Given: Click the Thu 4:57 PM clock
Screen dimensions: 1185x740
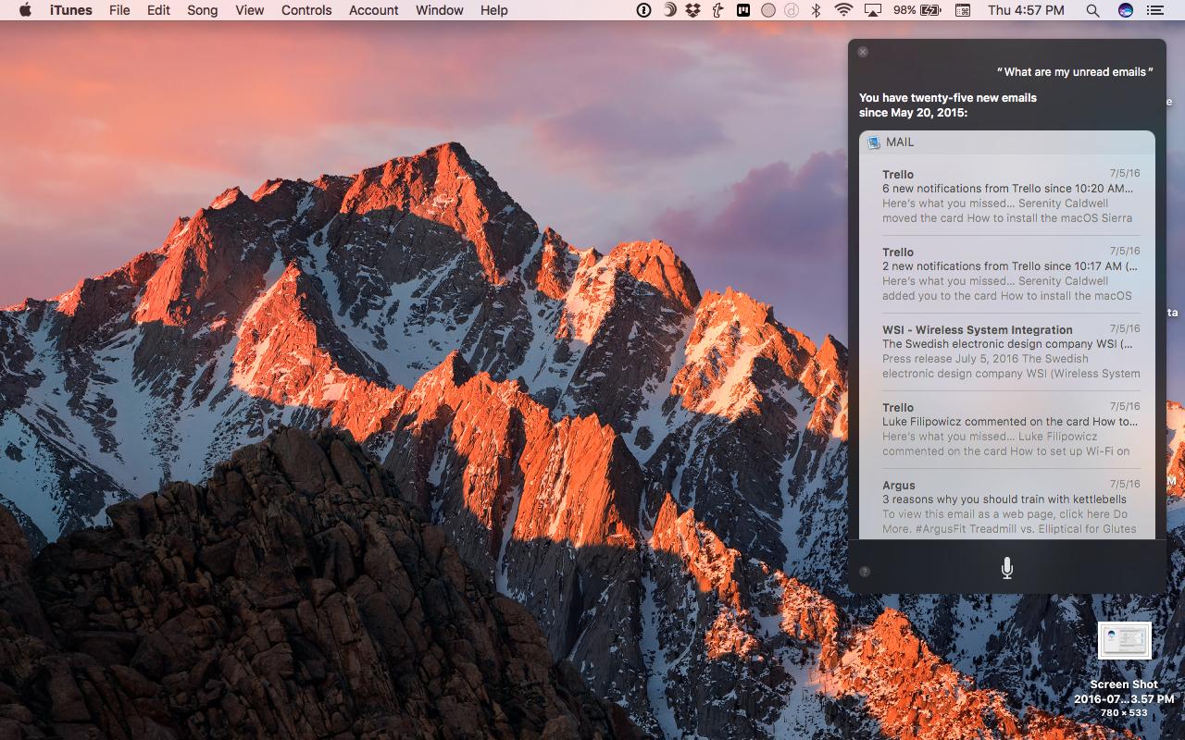Looking at the screenshot, I should tap(1026, 10).
